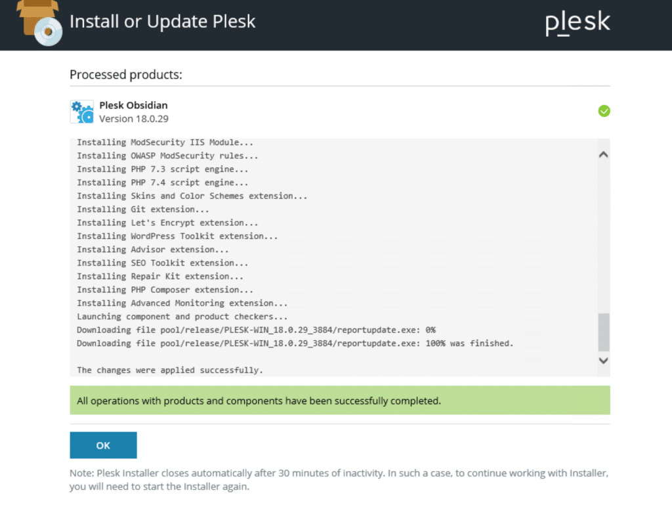Click the 'Plesk Obsidian' product name
Image resolution: width=672 pixels, height=507 pixels.
(x=133, y=105)
